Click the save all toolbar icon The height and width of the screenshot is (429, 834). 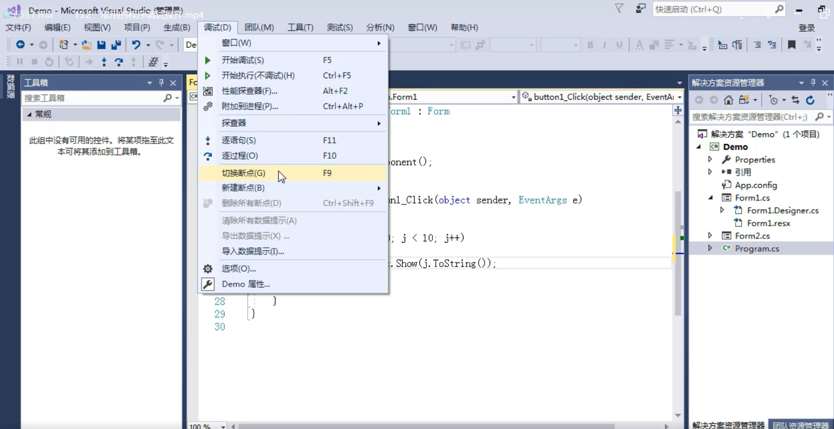116,45
